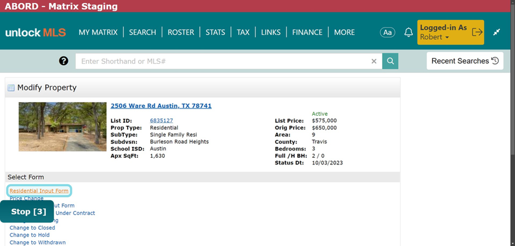The width and height of the screenshot is (515, 246).
Task: Open the SEARCH menu
Action: (x=143, y=32)
